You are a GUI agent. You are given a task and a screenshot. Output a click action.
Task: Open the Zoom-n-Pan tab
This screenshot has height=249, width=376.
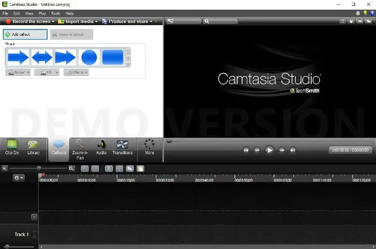pyautogui.click(x=80, y=149)
